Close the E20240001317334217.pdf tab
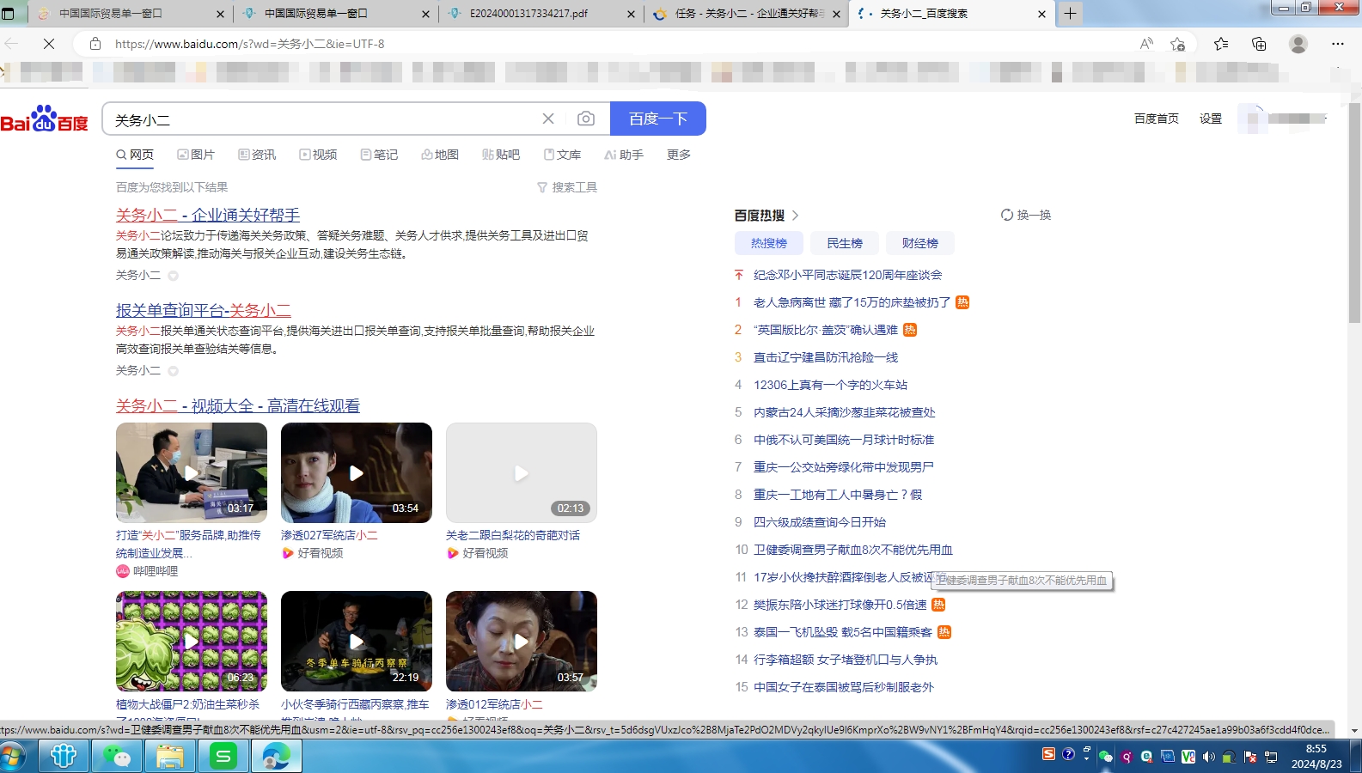This screenshot has width=1362, height=773. tap(631, 14)
